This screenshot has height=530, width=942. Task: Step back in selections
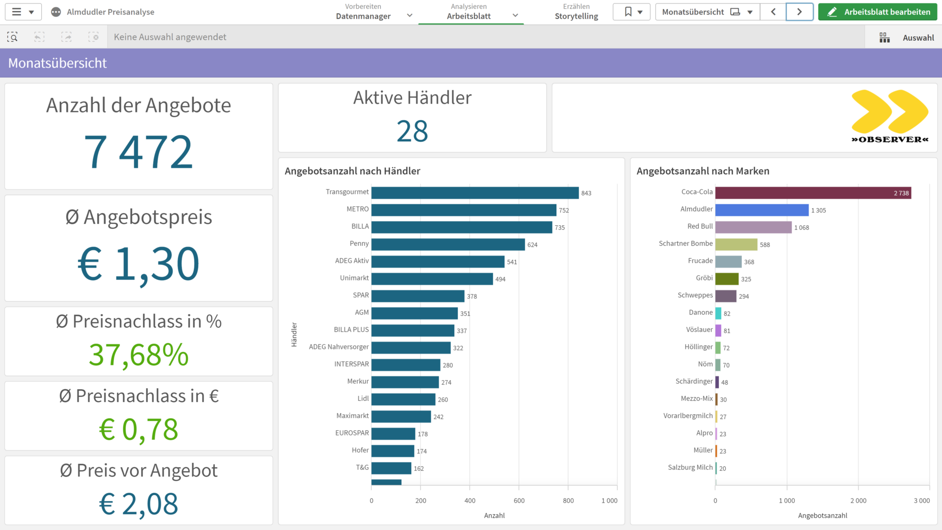coord(39,37)
